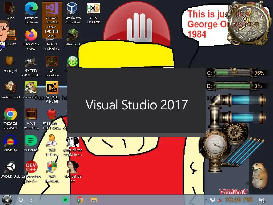273x205 pixels.
Task: Open the SEX EDITOR HxD icon
Action: pyautogui.click(x=94, y=14)
